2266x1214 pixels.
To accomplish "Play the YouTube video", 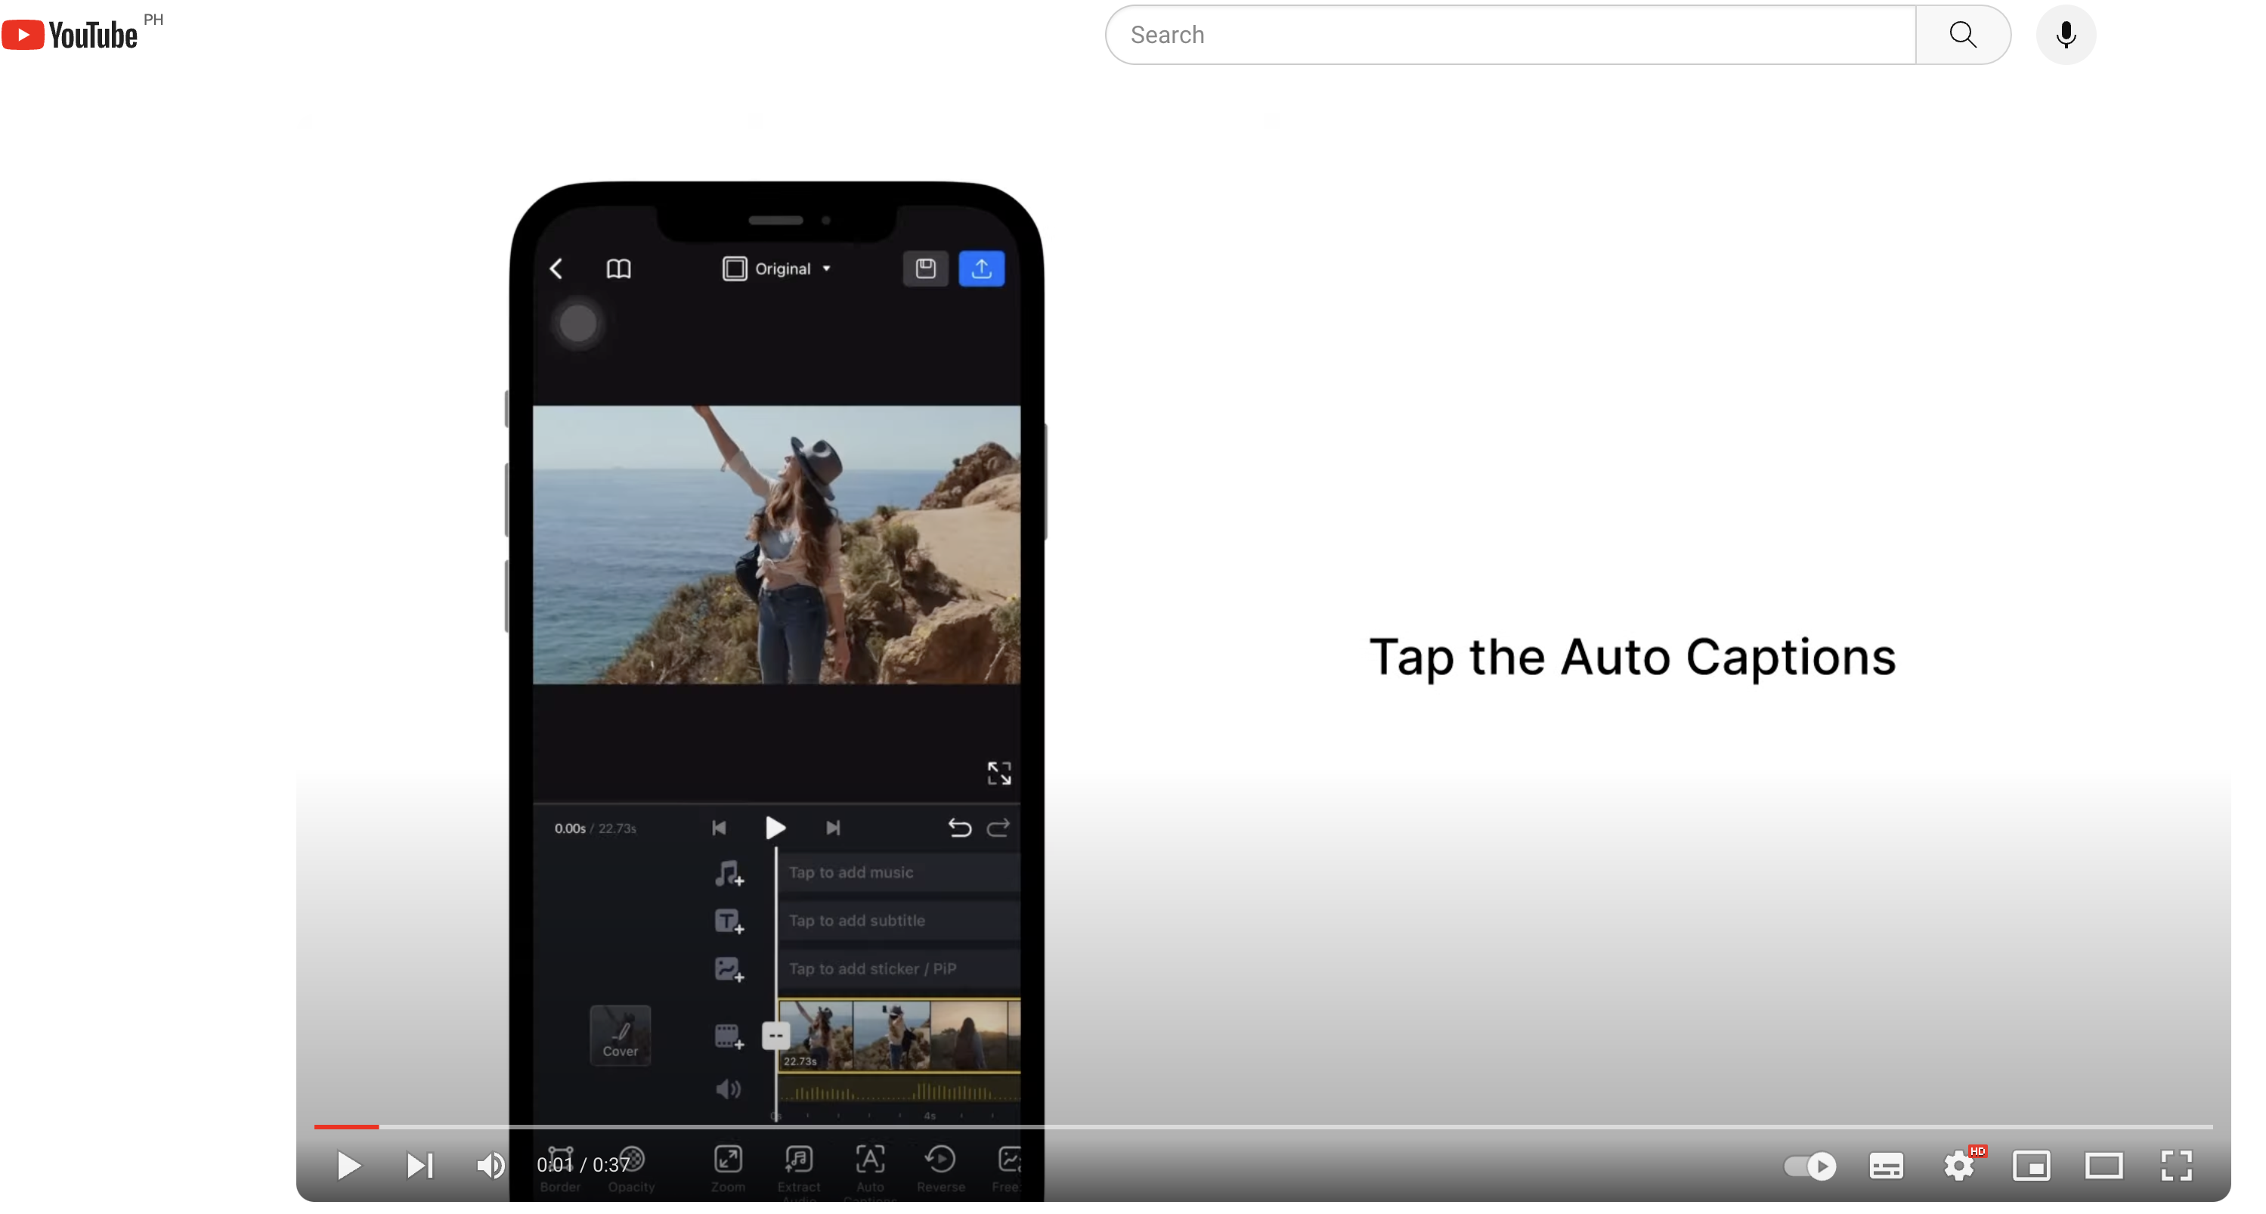I will tap(348, 1165).
